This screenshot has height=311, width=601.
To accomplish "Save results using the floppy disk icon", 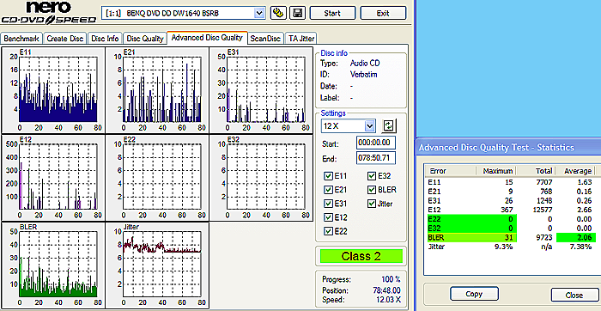I will [297, 13].
